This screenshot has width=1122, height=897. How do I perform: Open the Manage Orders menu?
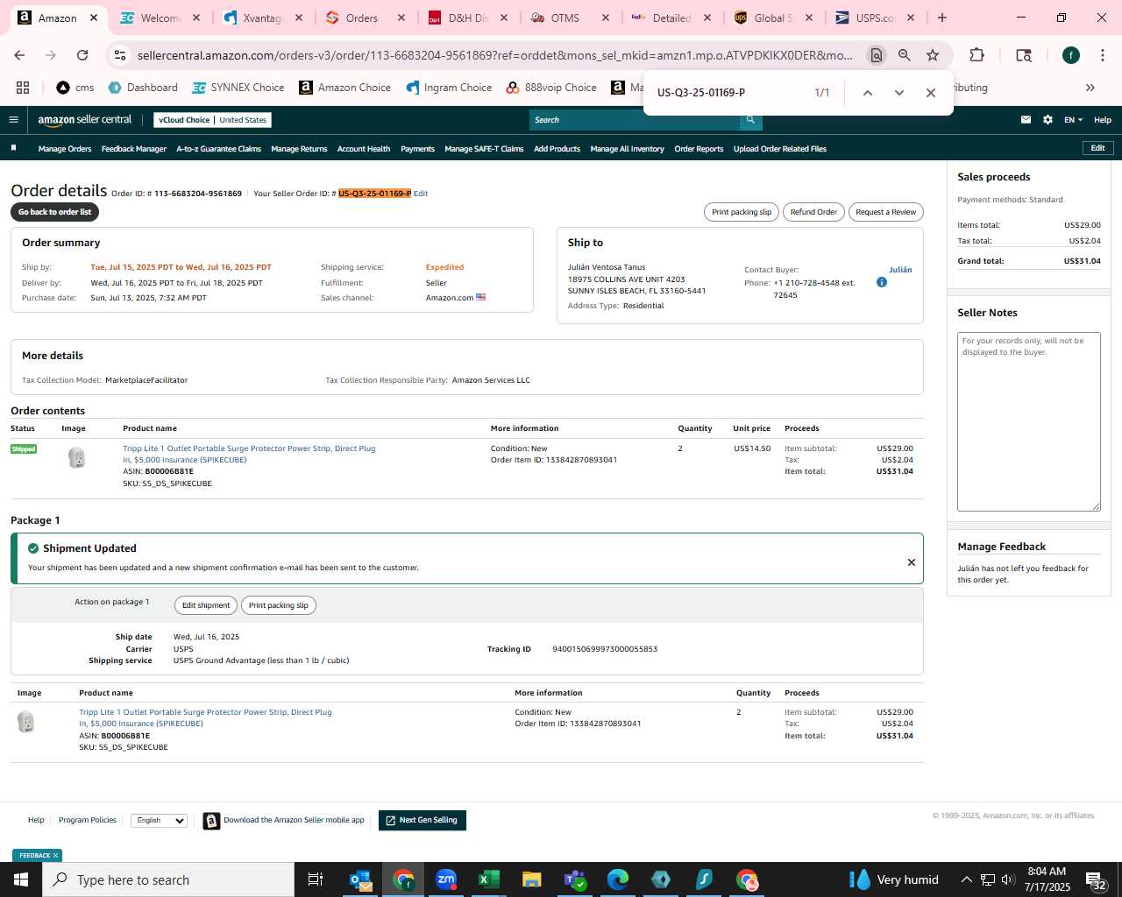(x=65, y=149)
